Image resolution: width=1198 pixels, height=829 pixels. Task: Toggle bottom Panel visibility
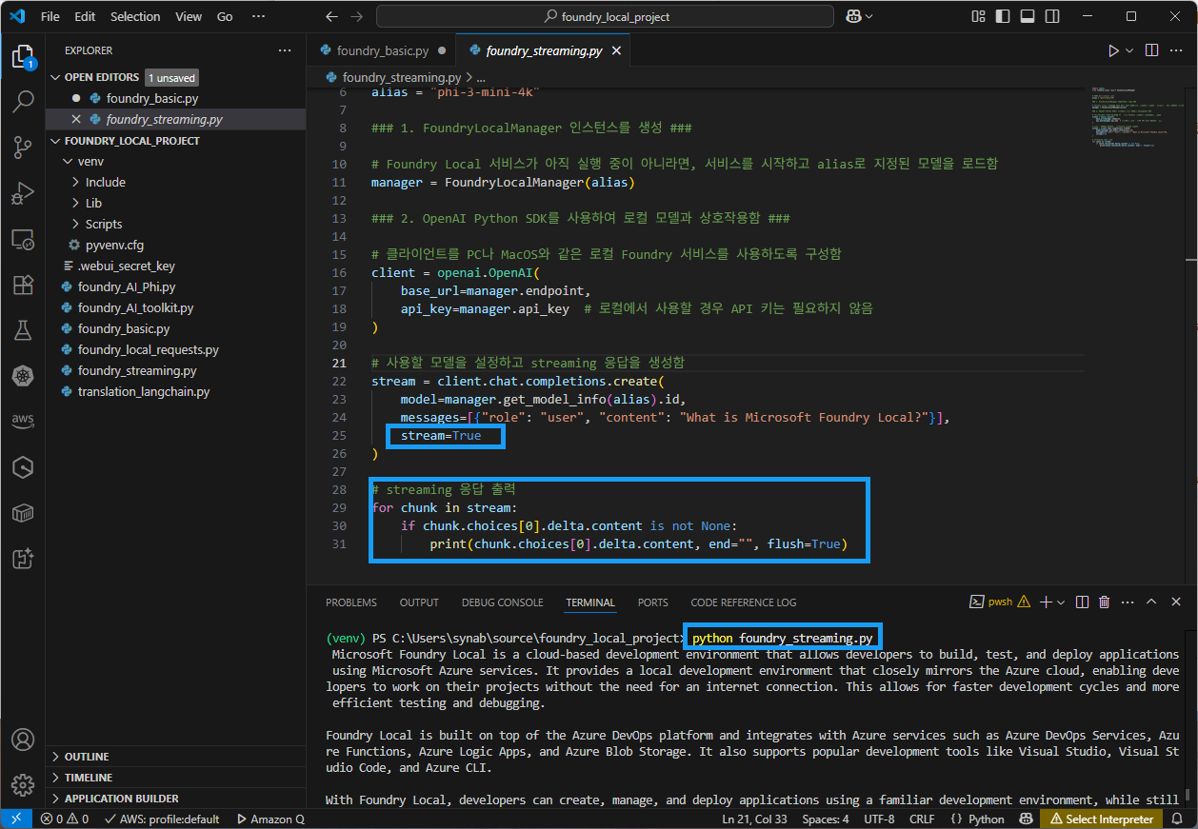pyautogui.click(x=1028, y=16)
